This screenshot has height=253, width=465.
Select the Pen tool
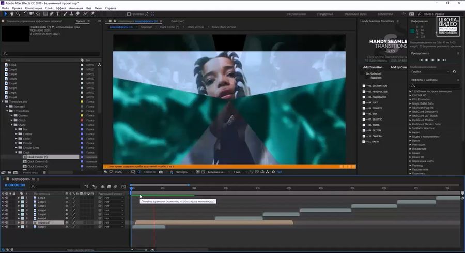[52, 13]
